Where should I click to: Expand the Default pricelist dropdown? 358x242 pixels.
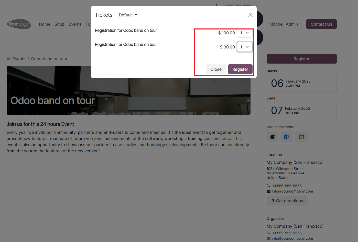[128, 15]
